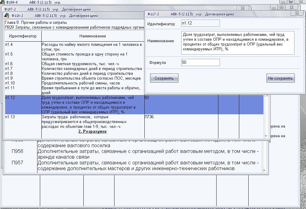Screen dimensions: 306x209
Task: Click Глава 9. Прочие работы и затраты text
Action: point(36,22)
